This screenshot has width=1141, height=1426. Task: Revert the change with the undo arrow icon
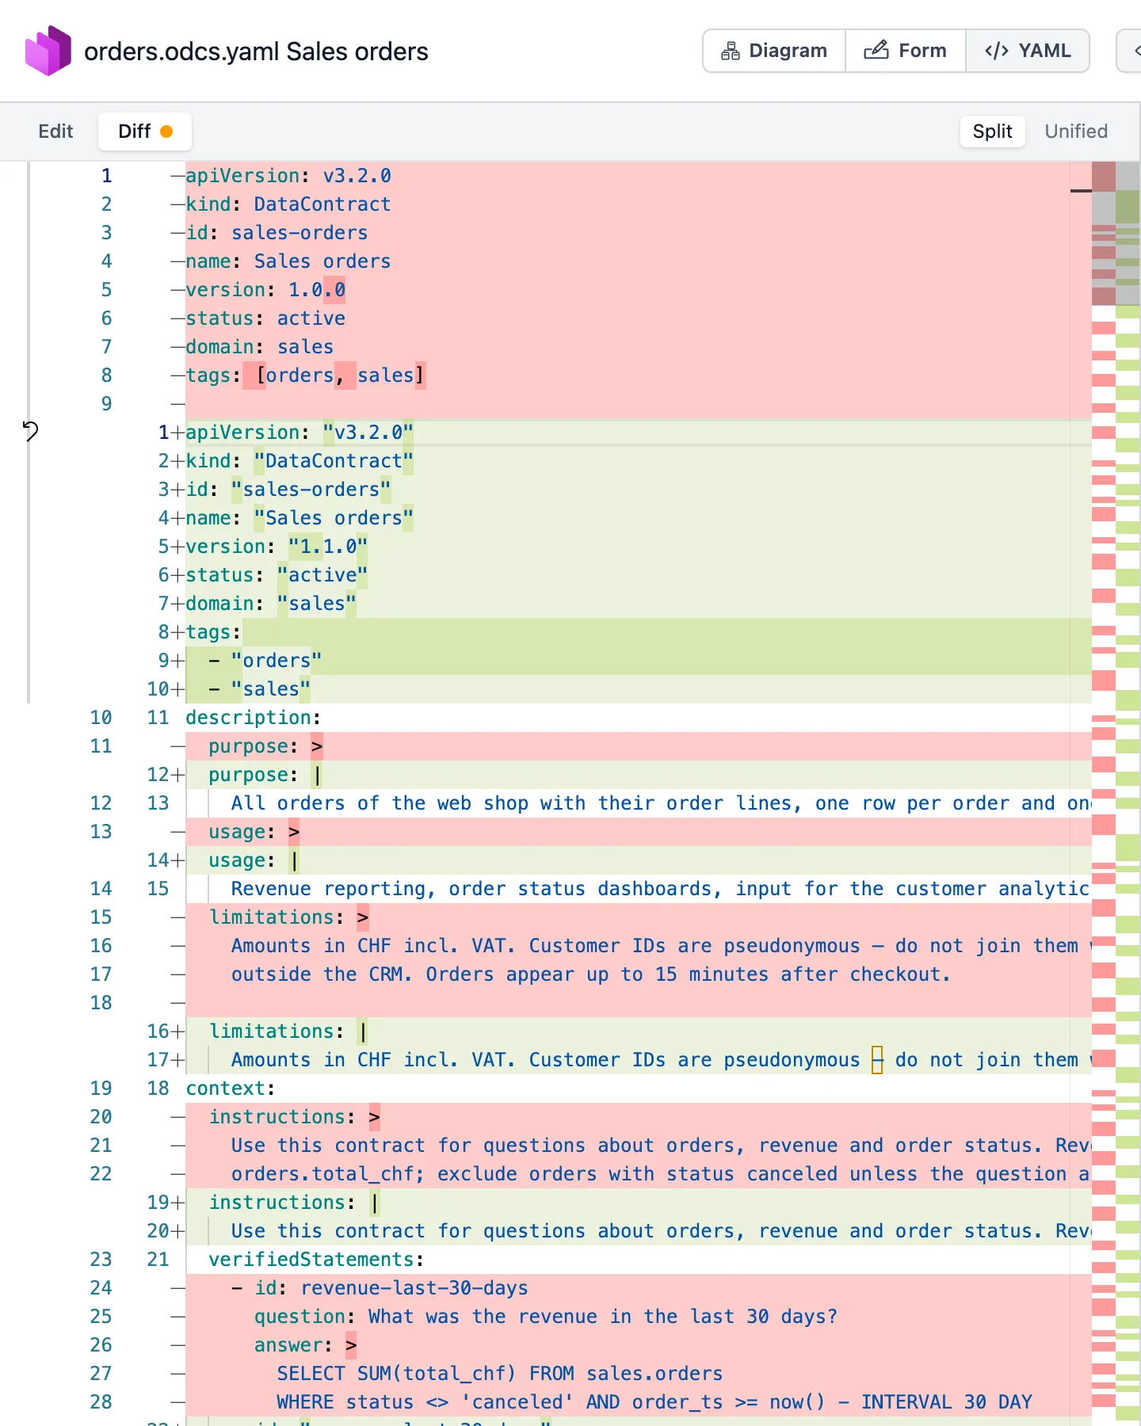[30, 431]
